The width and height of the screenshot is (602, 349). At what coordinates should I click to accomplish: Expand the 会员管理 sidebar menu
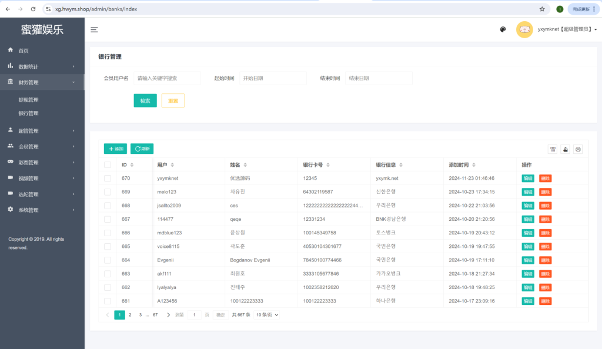pos(42,146)
